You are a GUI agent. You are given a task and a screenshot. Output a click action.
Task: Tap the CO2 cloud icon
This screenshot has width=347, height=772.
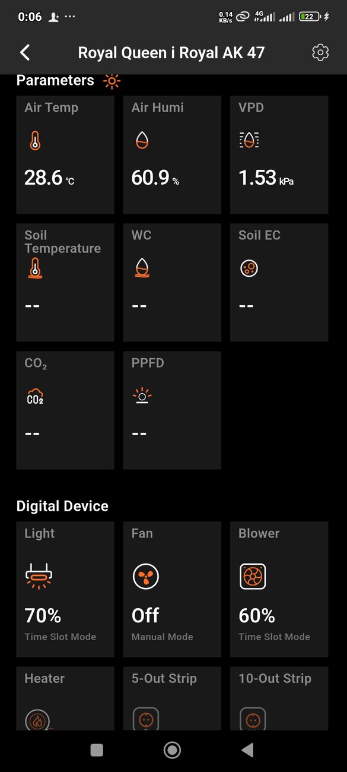(35, 397)
